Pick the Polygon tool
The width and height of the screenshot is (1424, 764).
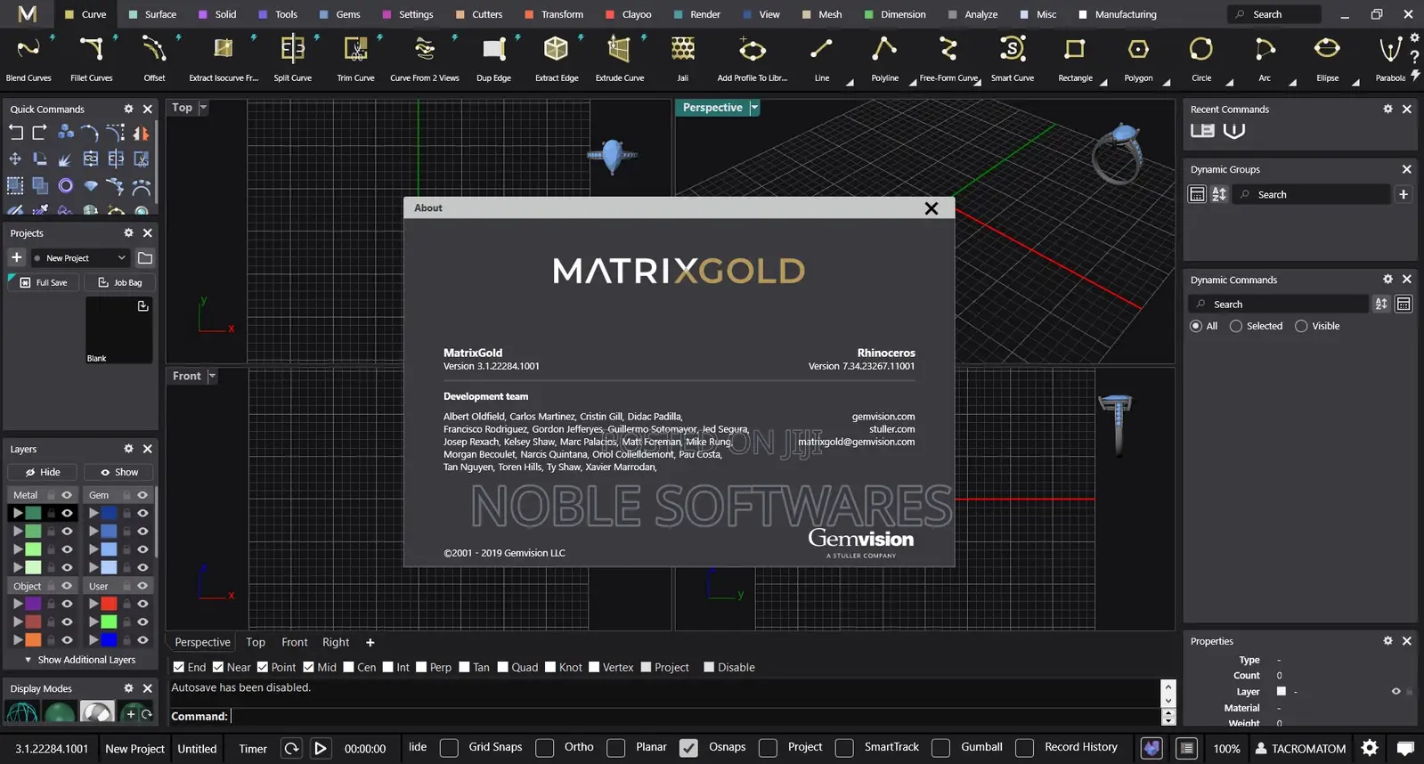coord(1138,59)
